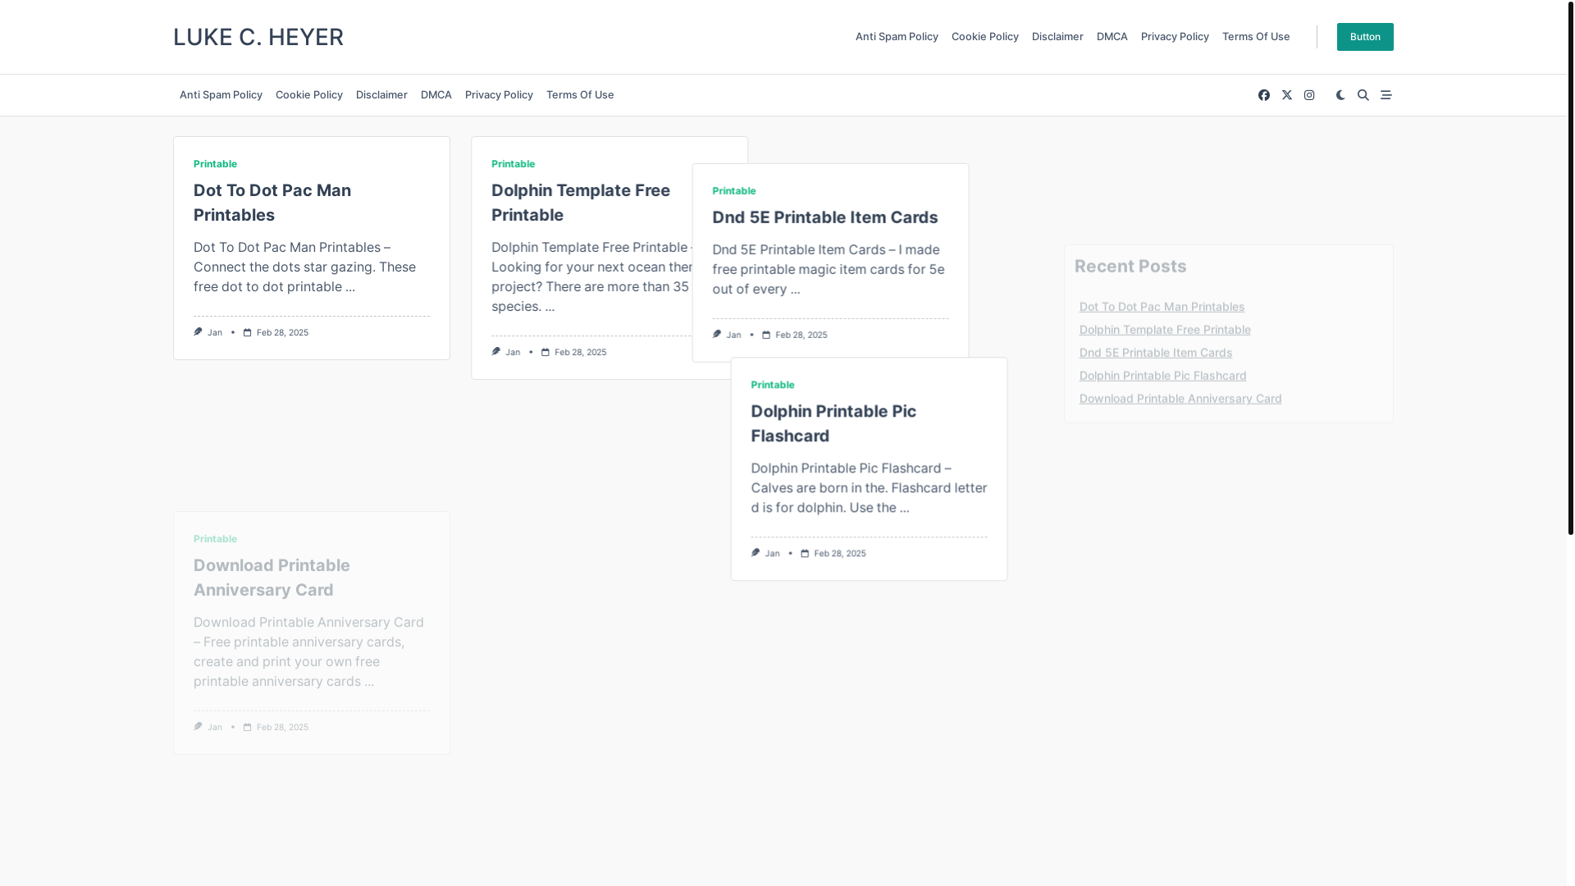Open Disclaimer in top header
Viewport: 1575px width, 886px height.
tap(1057, 37)
